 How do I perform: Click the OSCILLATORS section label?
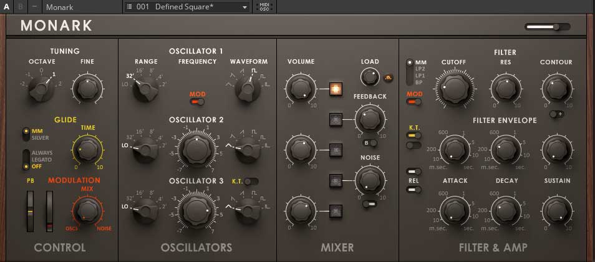[196, 248]
